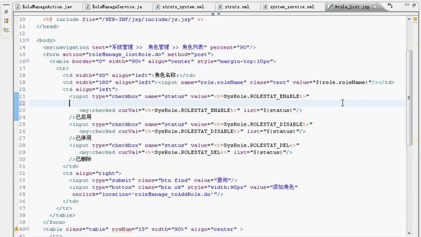
Task: Minimize the editor area
Action: (x=407, y=5)
